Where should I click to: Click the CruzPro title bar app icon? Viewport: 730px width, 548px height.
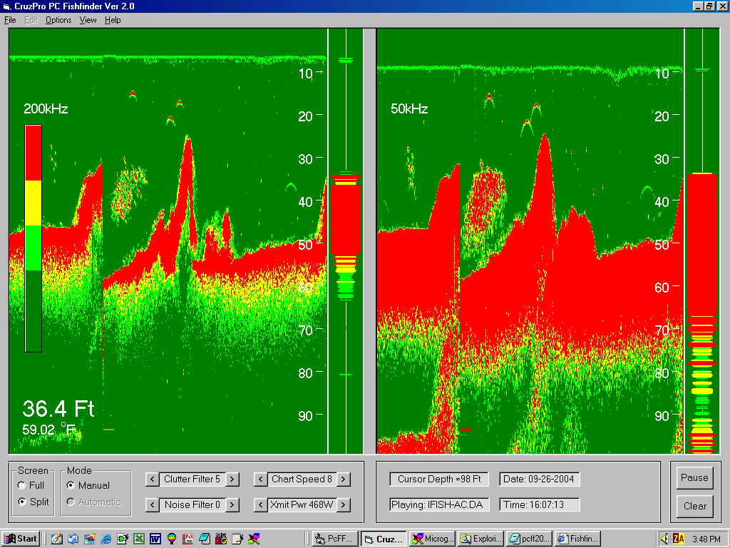coord(6,6)
